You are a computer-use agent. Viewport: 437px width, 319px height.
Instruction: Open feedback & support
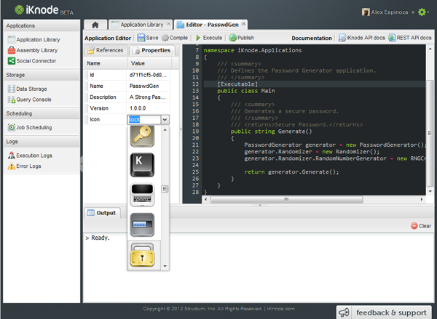click(384, 312)
